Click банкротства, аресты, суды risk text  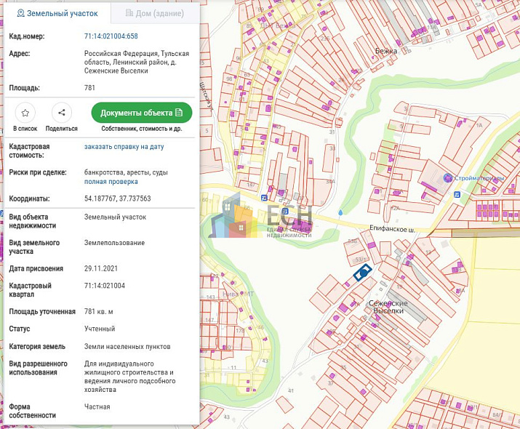pos(126,172)
